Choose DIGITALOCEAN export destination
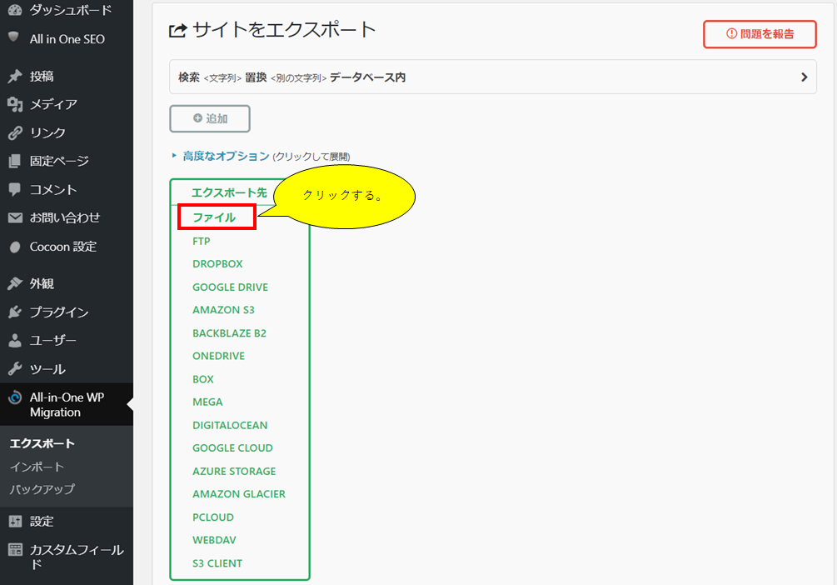Viewport: 837px width, 585px height. coord(230,425)
